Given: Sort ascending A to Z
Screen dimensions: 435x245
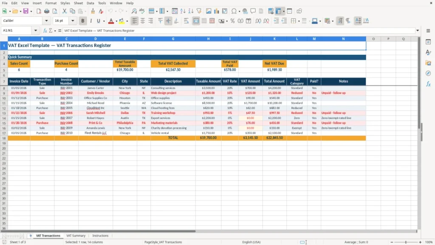Looking at the screenshot, I should coord(183,11).
